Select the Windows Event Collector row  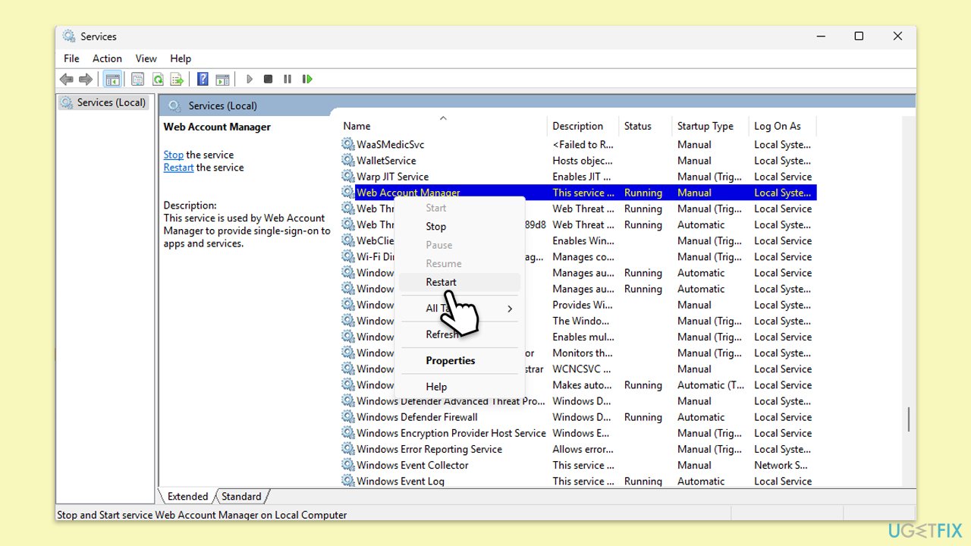[578, 465]
